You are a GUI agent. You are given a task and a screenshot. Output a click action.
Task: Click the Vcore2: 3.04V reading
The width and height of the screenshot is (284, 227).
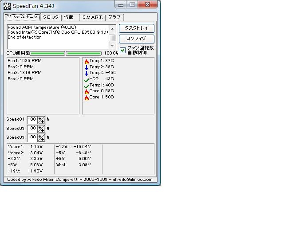25,153
